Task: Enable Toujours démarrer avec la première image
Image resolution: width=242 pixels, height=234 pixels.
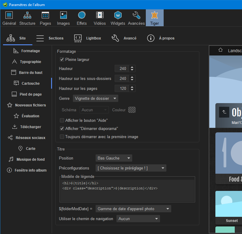Action: pos(62,137)
